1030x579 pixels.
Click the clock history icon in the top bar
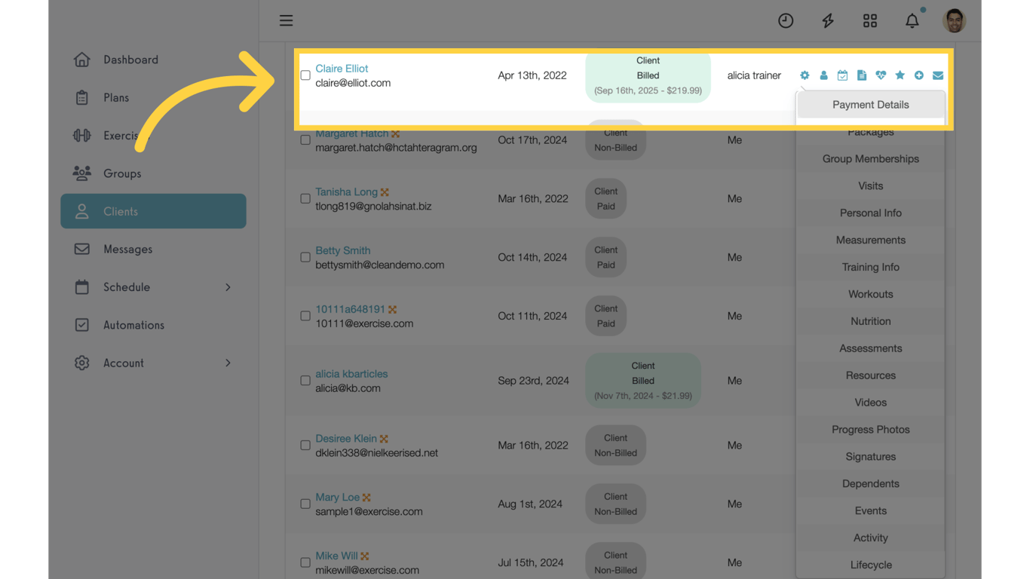pyautogui.click(x=786, y=20)
